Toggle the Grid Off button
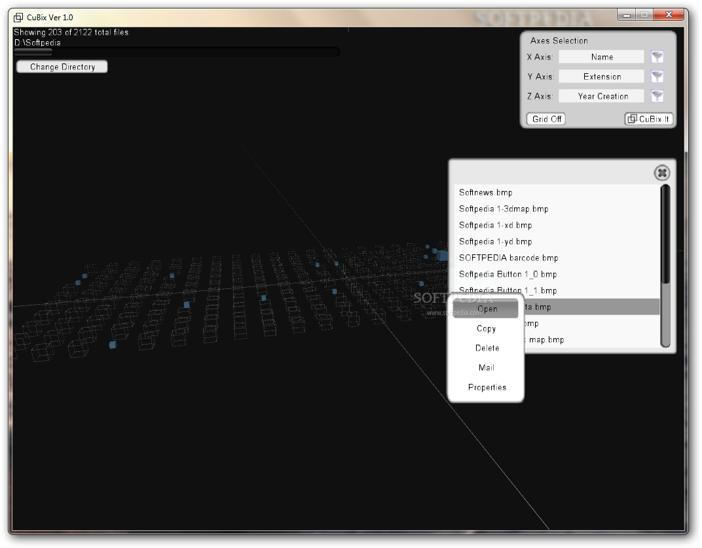Image resolution: width=702 pixels, height=548 pixels. tap(546, 119)
